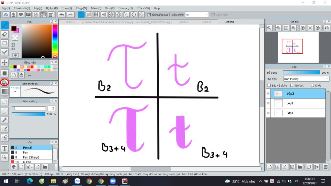This screenshot has width=331, height=186.
Task: Hide the Lớp3 layer visibility
Action: (x=268, y=94)
